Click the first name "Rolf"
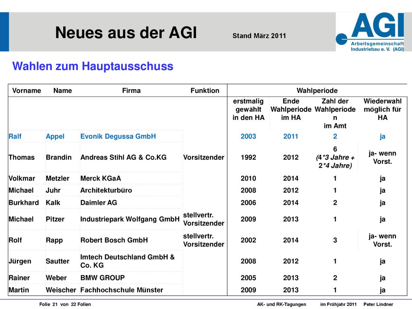Image resolution: width=412 pixels, height=309 pixels. [15, 240]
